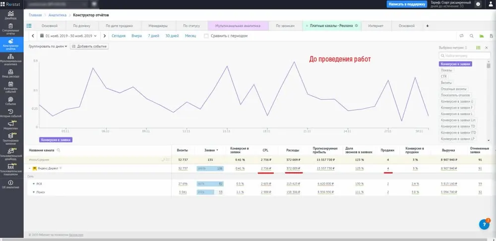Switch to Интернет tab
This screenshot has height=241, width=496.
376,26
